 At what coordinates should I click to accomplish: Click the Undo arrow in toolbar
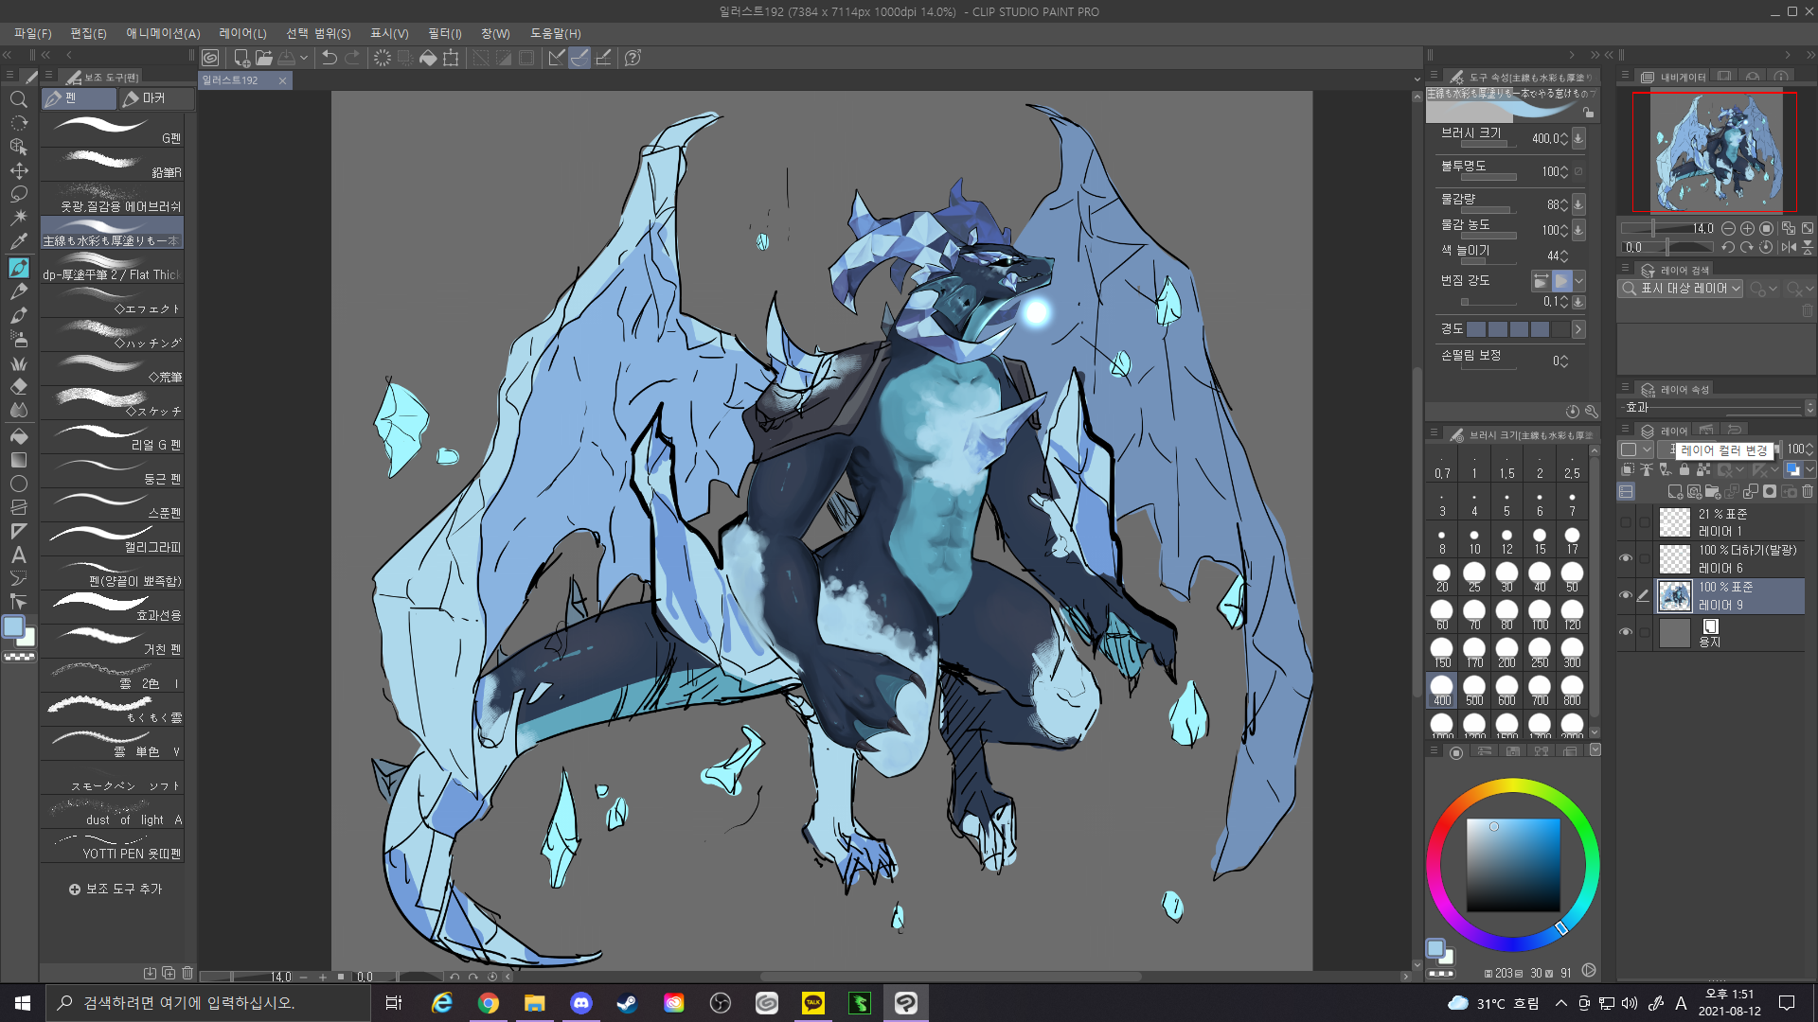329,58
